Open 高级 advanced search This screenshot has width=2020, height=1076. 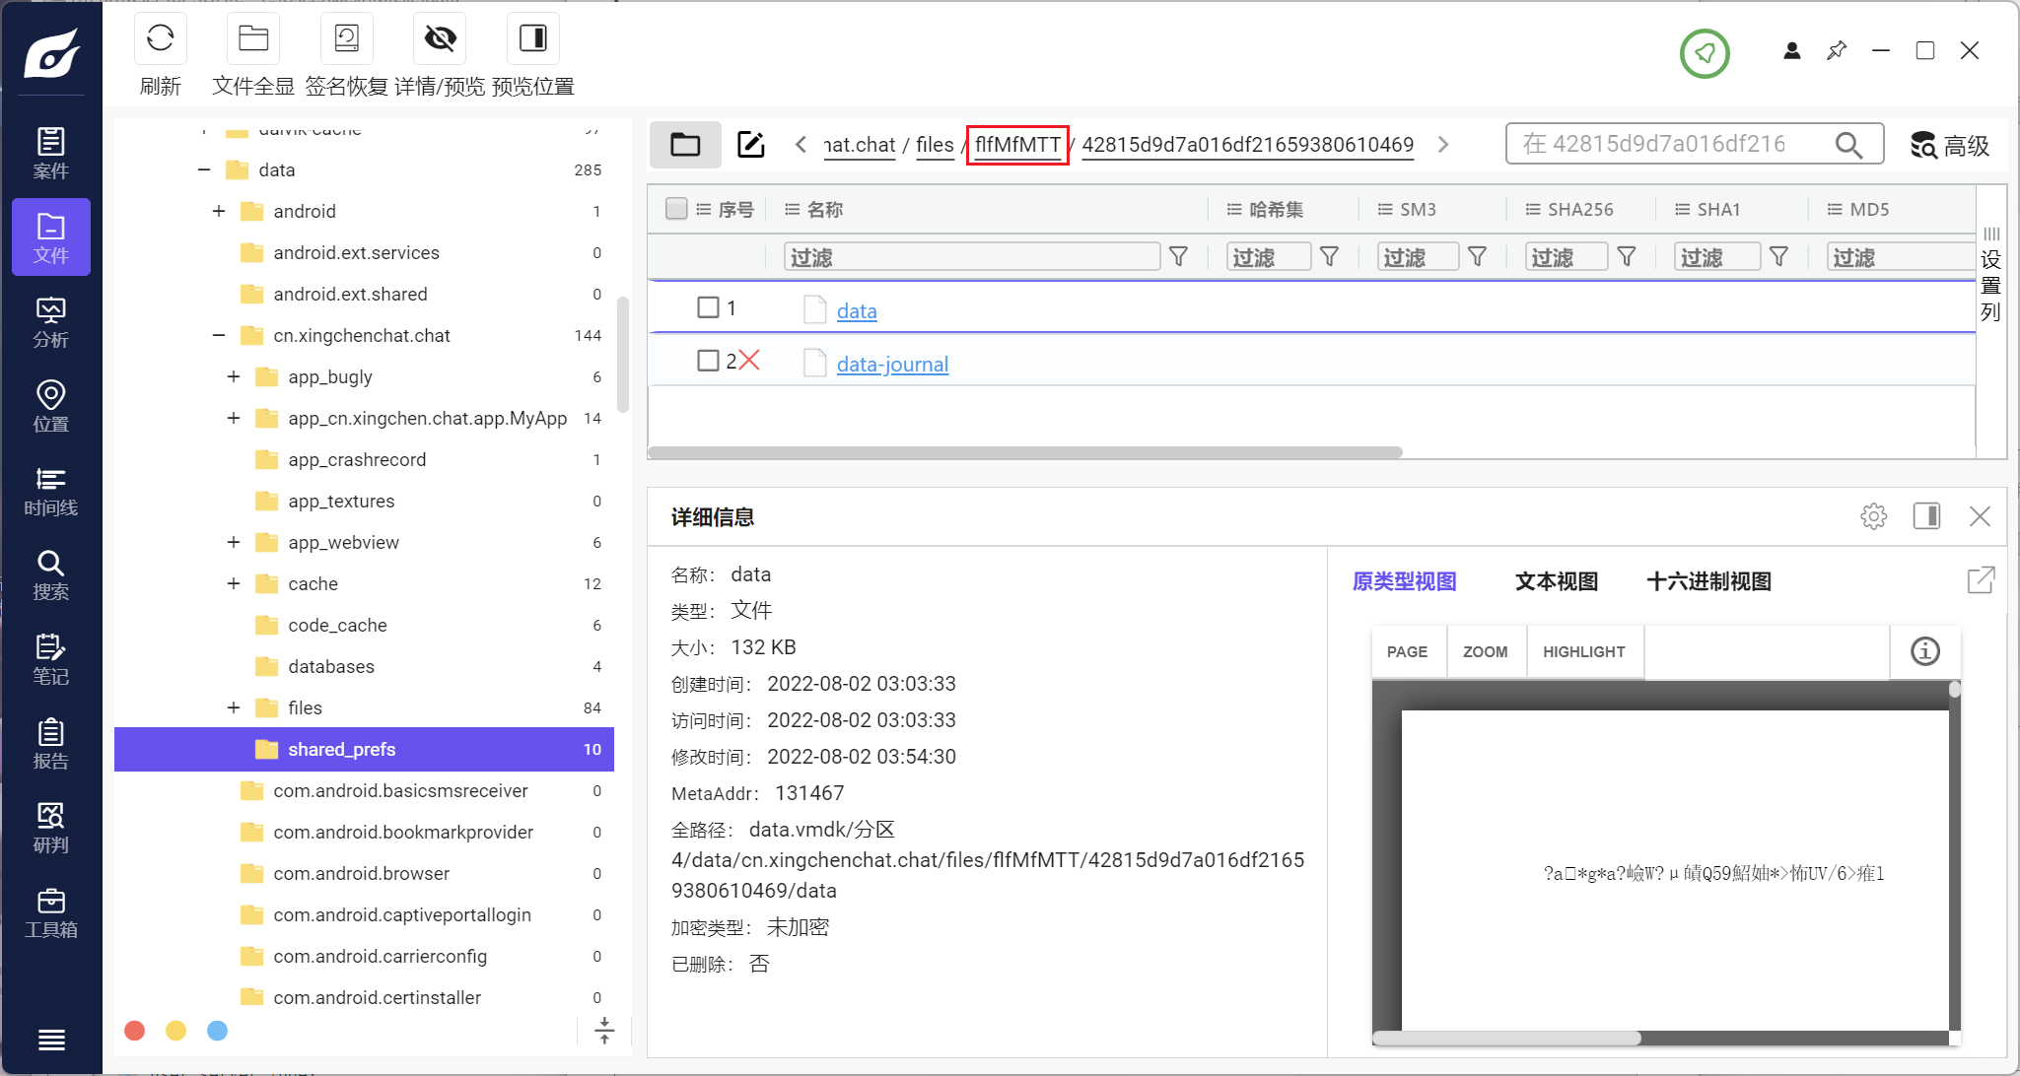pyautogui.click(x=1950, y=146)
